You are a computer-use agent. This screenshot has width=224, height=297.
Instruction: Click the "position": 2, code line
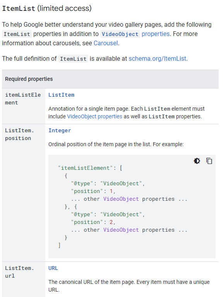pos(93,222)
